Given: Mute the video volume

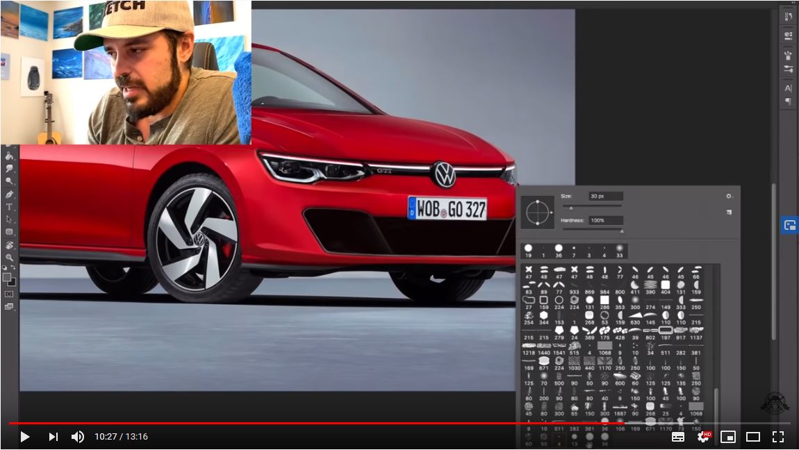Looking at the screenshot, I should click(x=78, y=437).
